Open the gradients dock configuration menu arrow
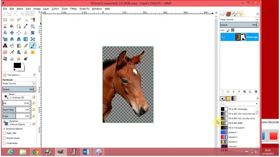This screenshot has height=157, width=280. point(258,98)
